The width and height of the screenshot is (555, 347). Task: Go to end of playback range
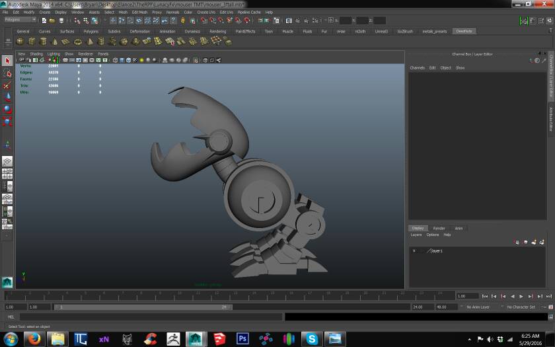[x=548, y=296]
